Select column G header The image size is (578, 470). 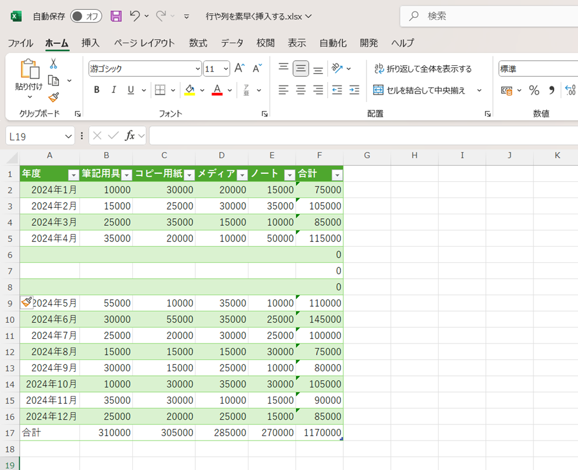pyautogui.click(x=367, y=155)
